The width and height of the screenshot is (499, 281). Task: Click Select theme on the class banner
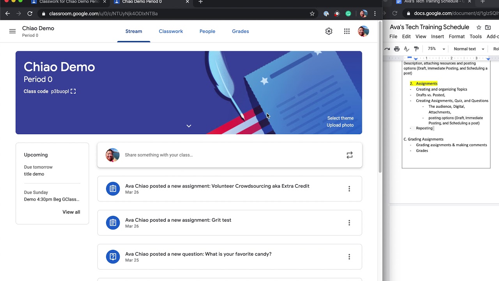[x=340, y=118]
